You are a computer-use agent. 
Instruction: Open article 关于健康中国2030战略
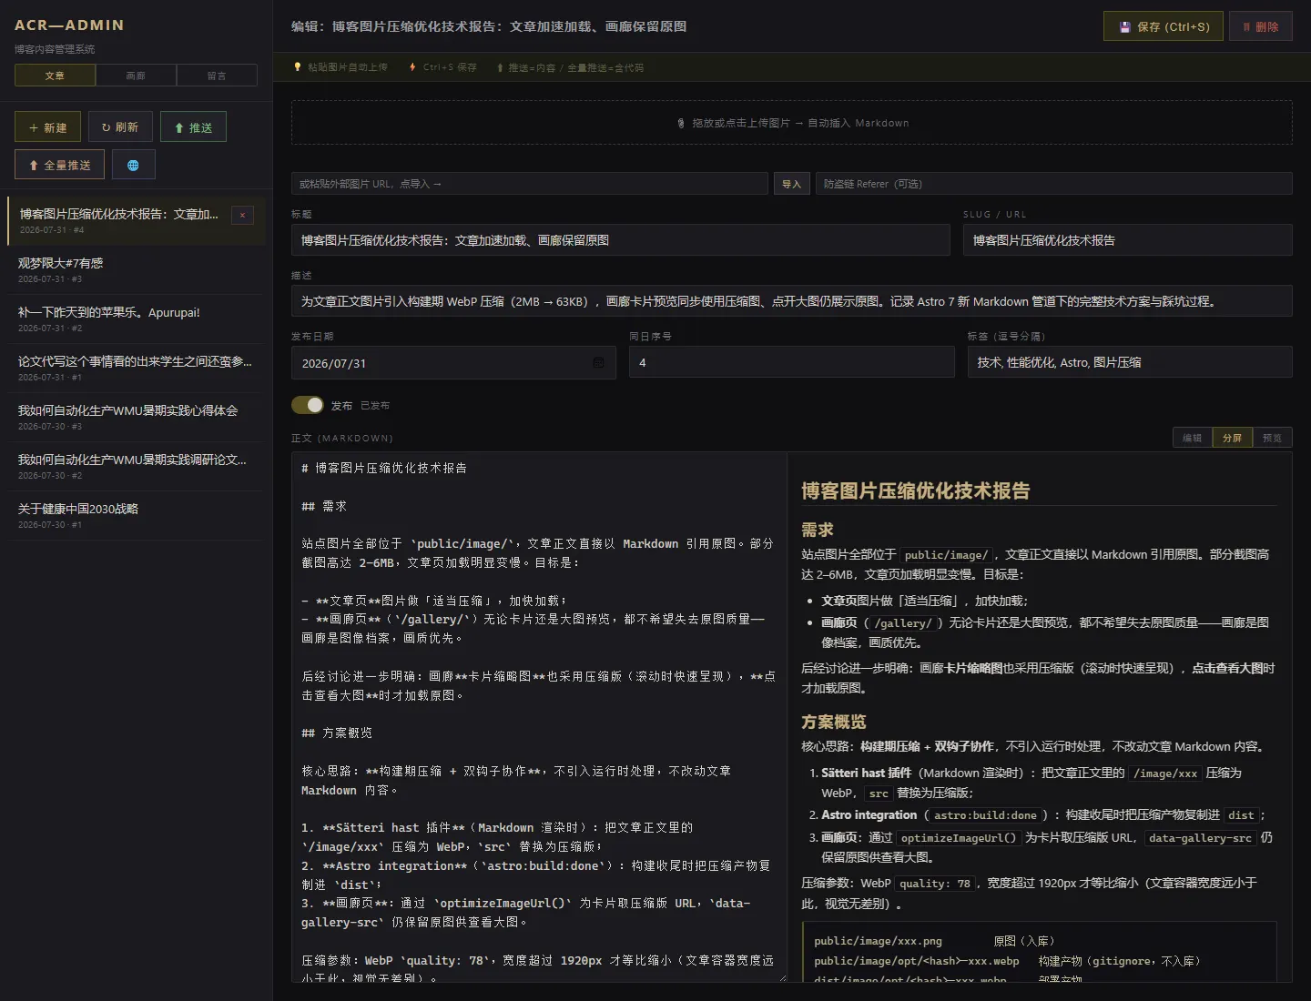coord(137,516)
